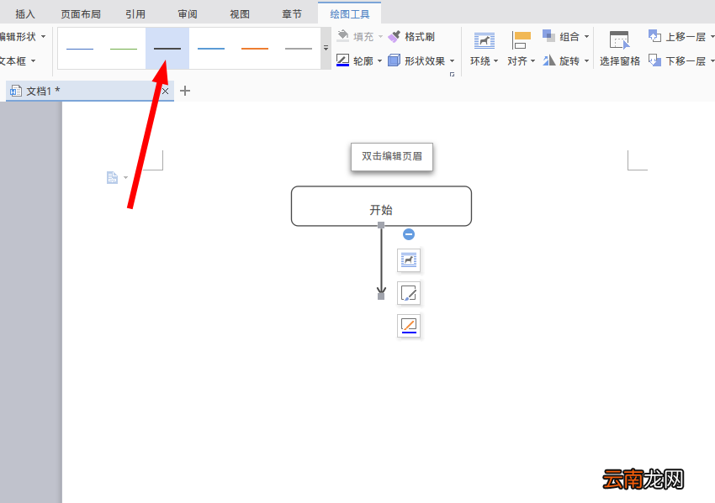
Task: Click the arrow connector's bottom handle
Action: (x=381, y=296)
